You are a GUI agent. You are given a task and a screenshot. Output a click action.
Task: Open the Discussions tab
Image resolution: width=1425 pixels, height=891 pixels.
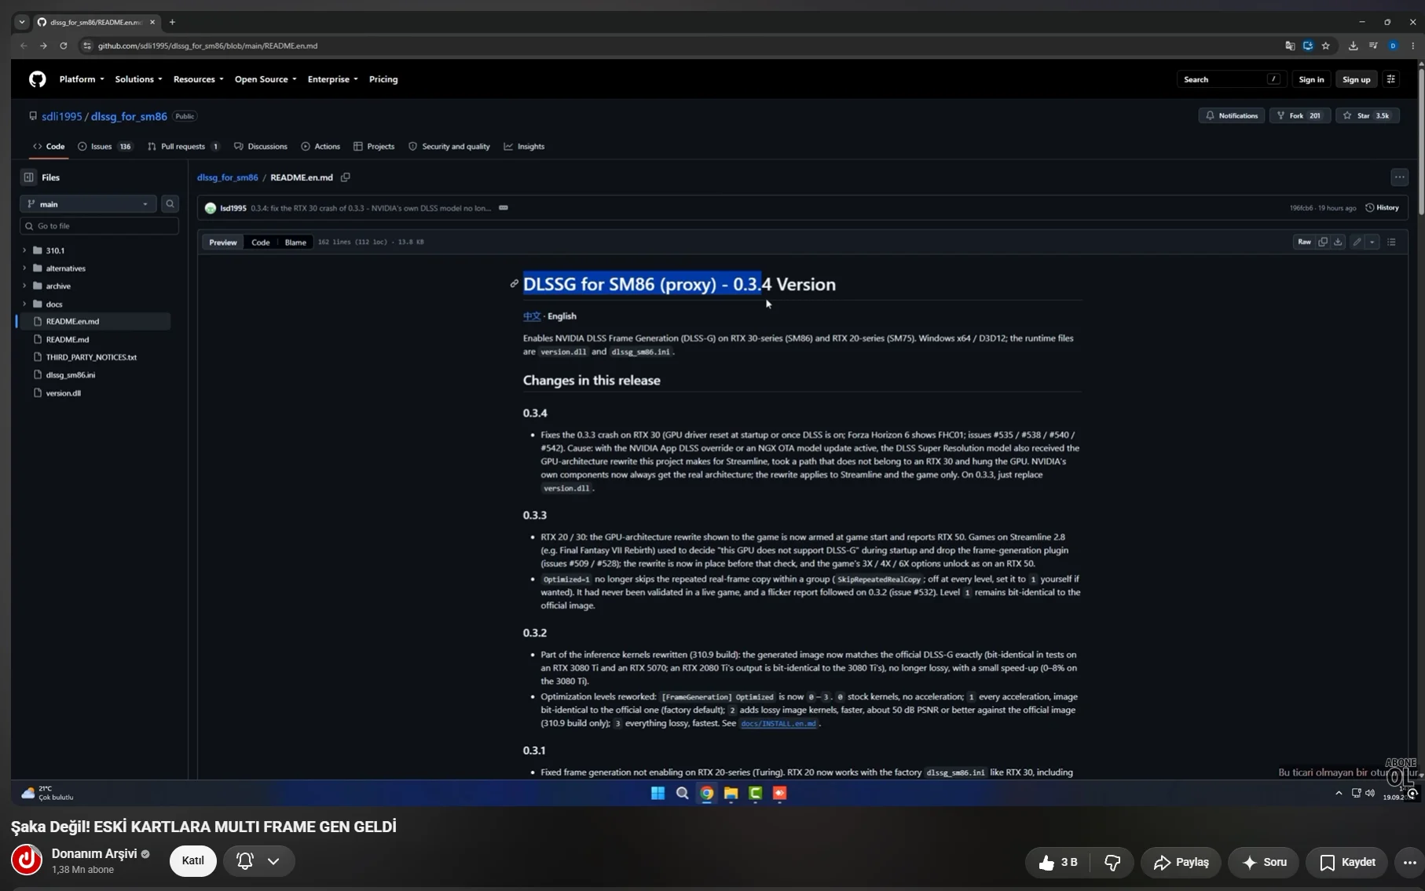pyautogui.click(x=261, y=147)
